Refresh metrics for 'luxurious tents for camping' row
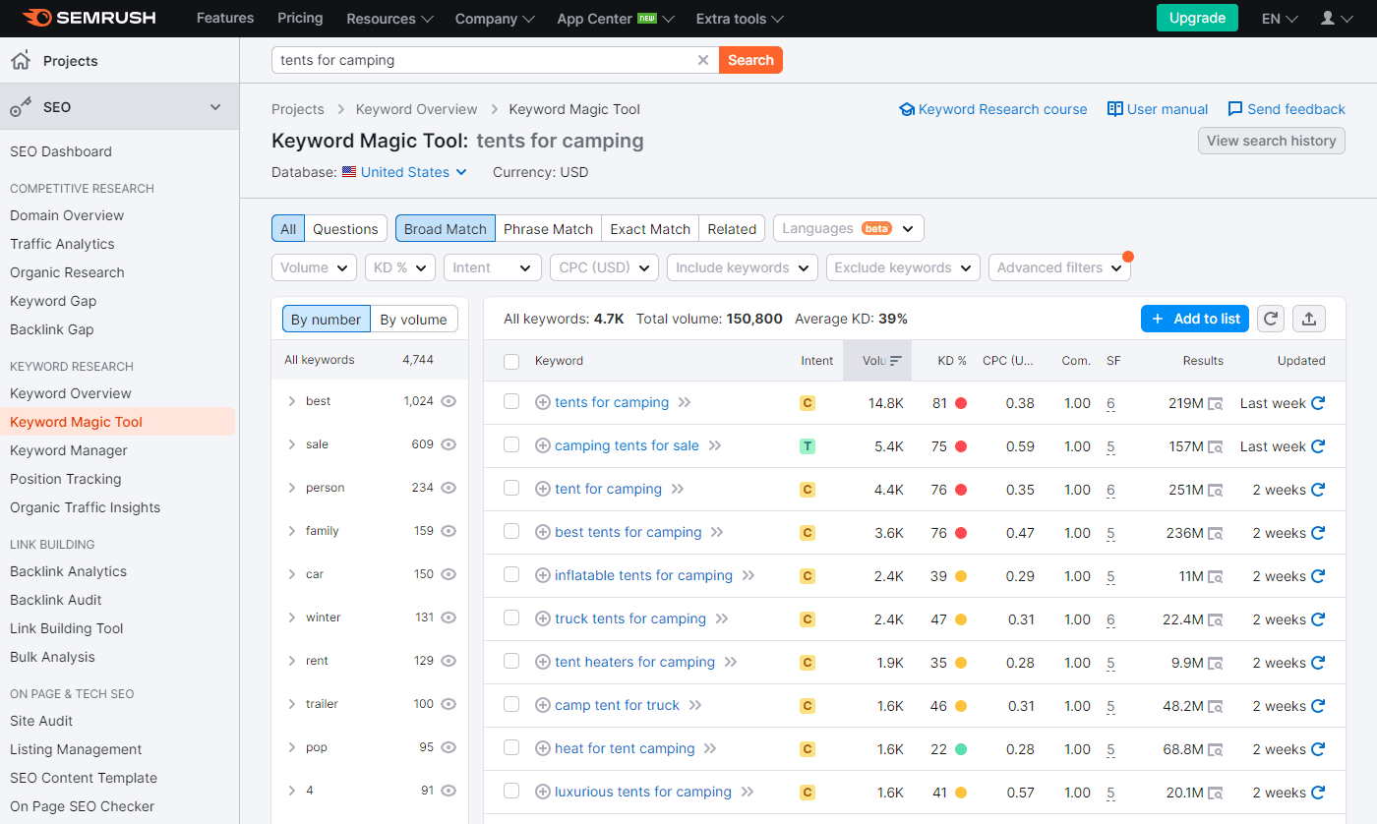Screen dimensions: 1377x824 coord(1318,792)
